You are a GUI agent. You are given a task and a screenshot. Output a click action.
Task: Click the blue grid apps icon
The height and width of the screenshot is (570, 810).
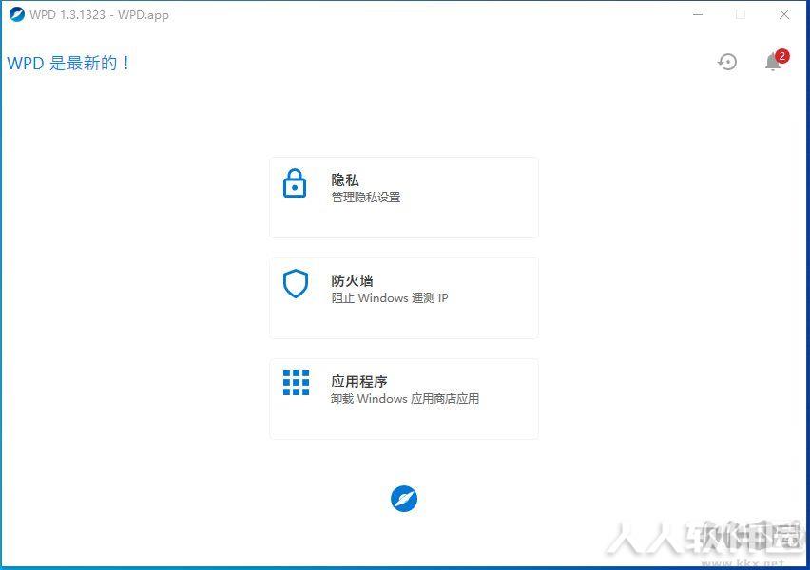296,382
